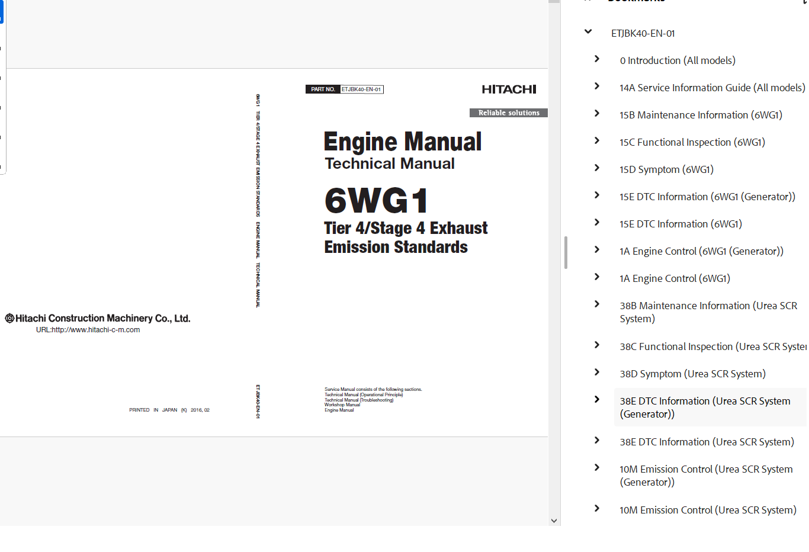
Task: Open 15C Functional Inspection (6WG1) bookmark
Action: pyautogui.click(x=692, y=142)
